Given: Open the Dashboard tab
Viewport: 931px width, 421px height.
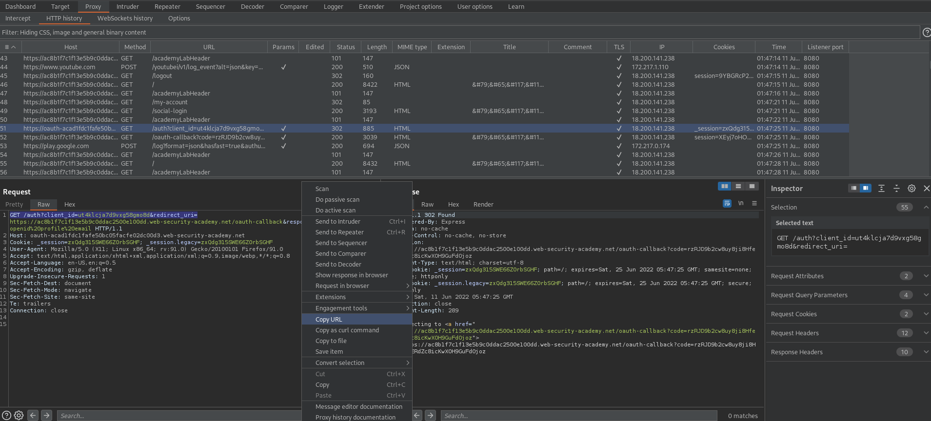Looking at the screenshot, I should (20, 6).
